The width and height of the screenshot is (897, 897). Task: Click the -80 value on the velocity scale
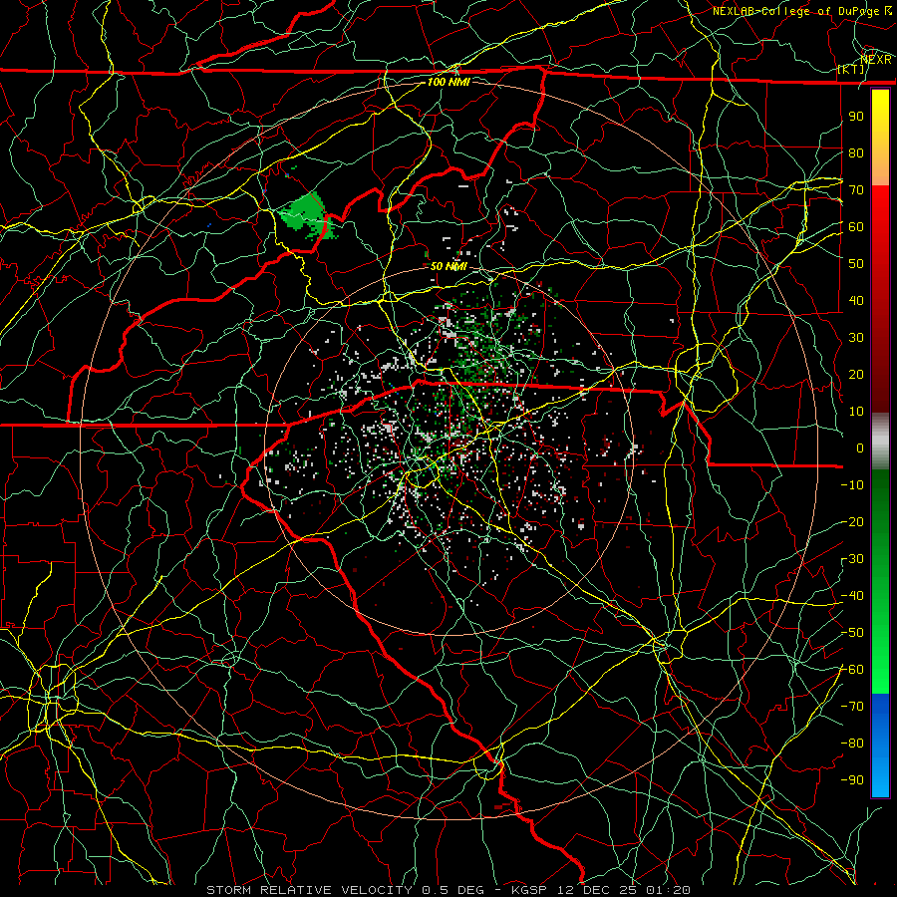coord(852,743)
